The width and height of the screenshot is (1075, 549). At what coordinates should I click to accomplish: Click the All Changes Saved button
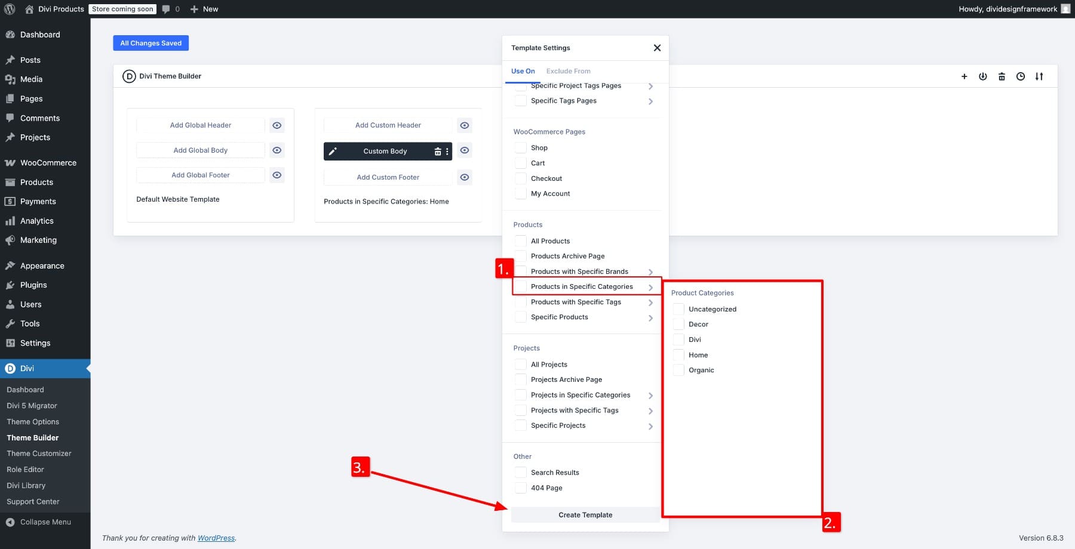point(151,43)
